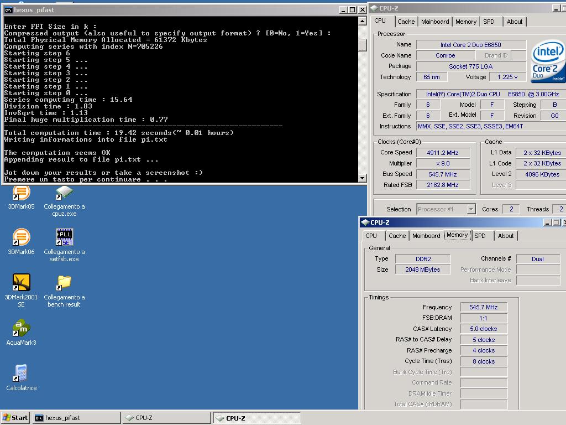
Task: Open About tab in upper CPU-Z window
Action: 515,22
